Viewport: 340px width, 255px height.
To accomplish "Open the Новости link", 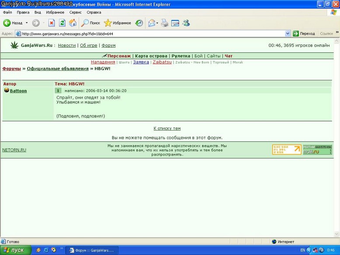I will (67, 45).
